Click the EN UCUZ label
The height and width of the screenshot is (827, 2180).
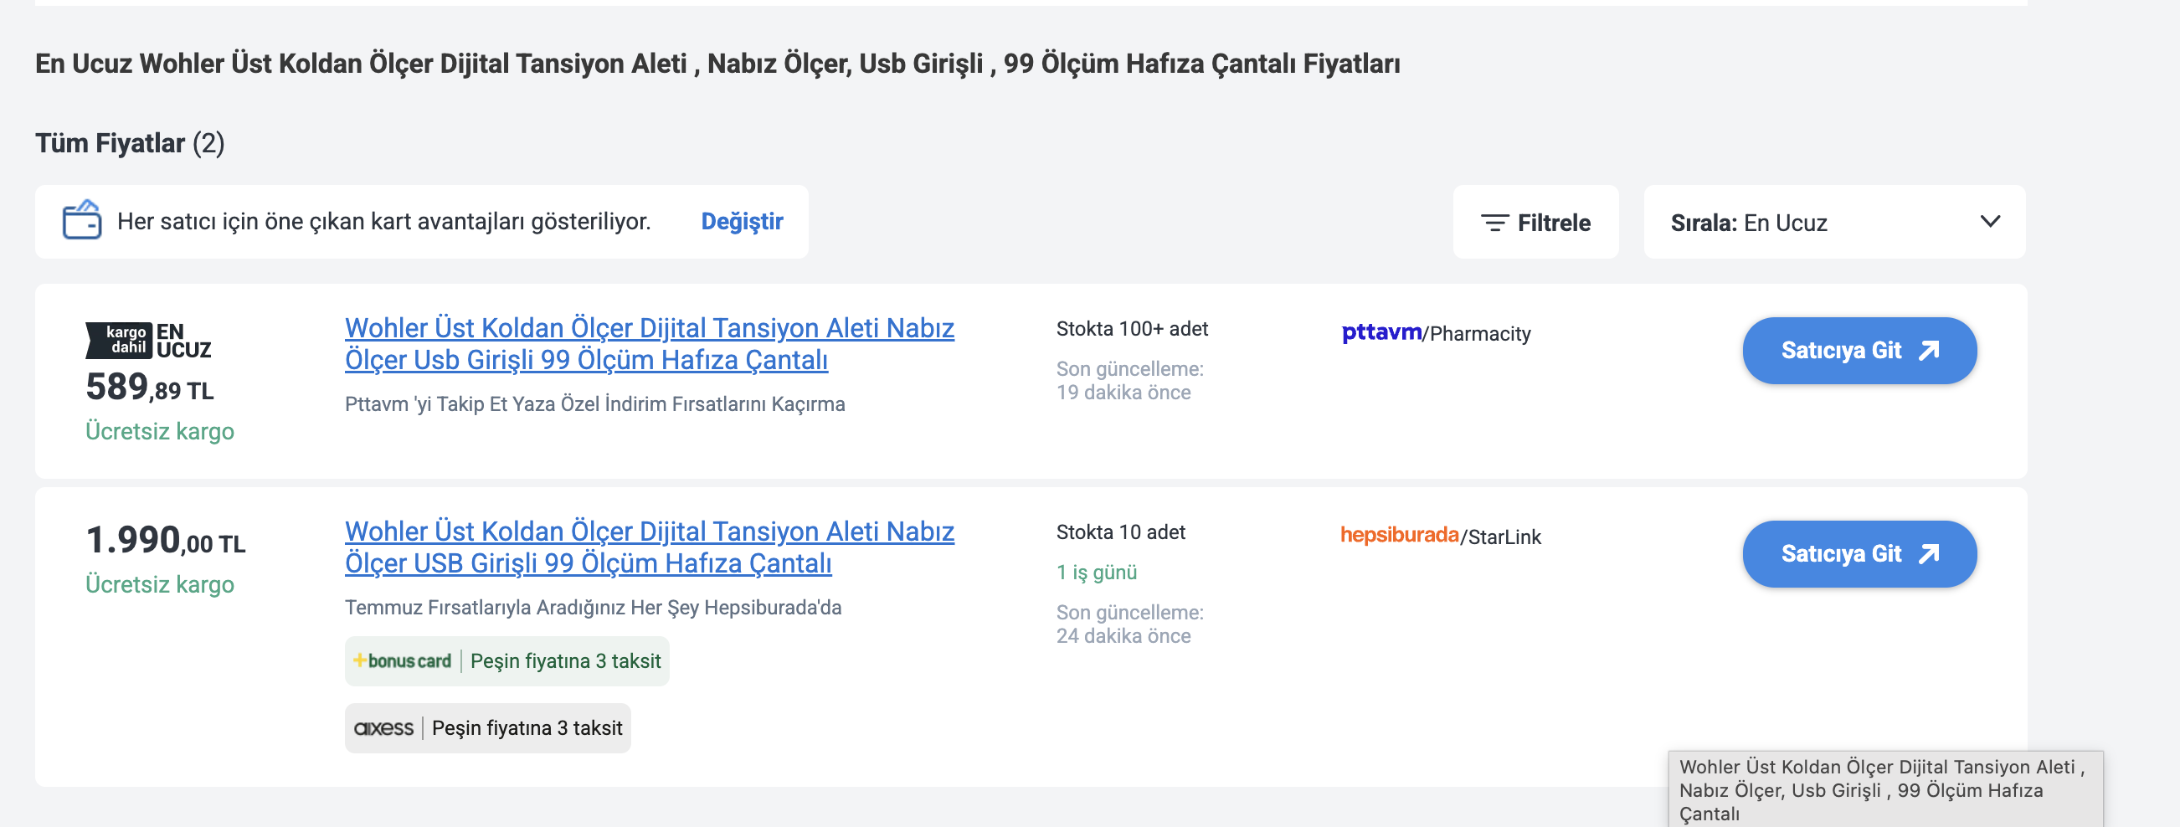183,341
